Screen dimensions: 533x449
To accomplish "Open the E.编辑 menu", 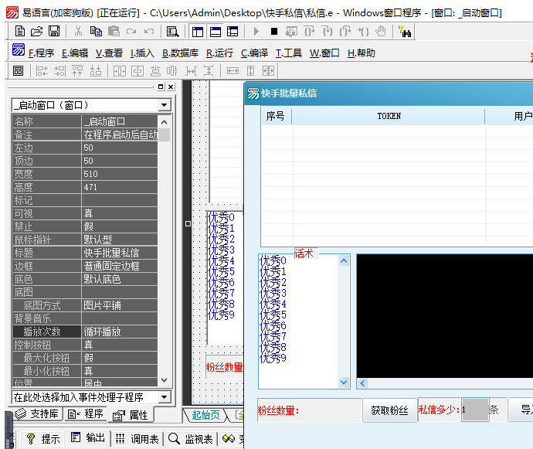I will point(75,53).
